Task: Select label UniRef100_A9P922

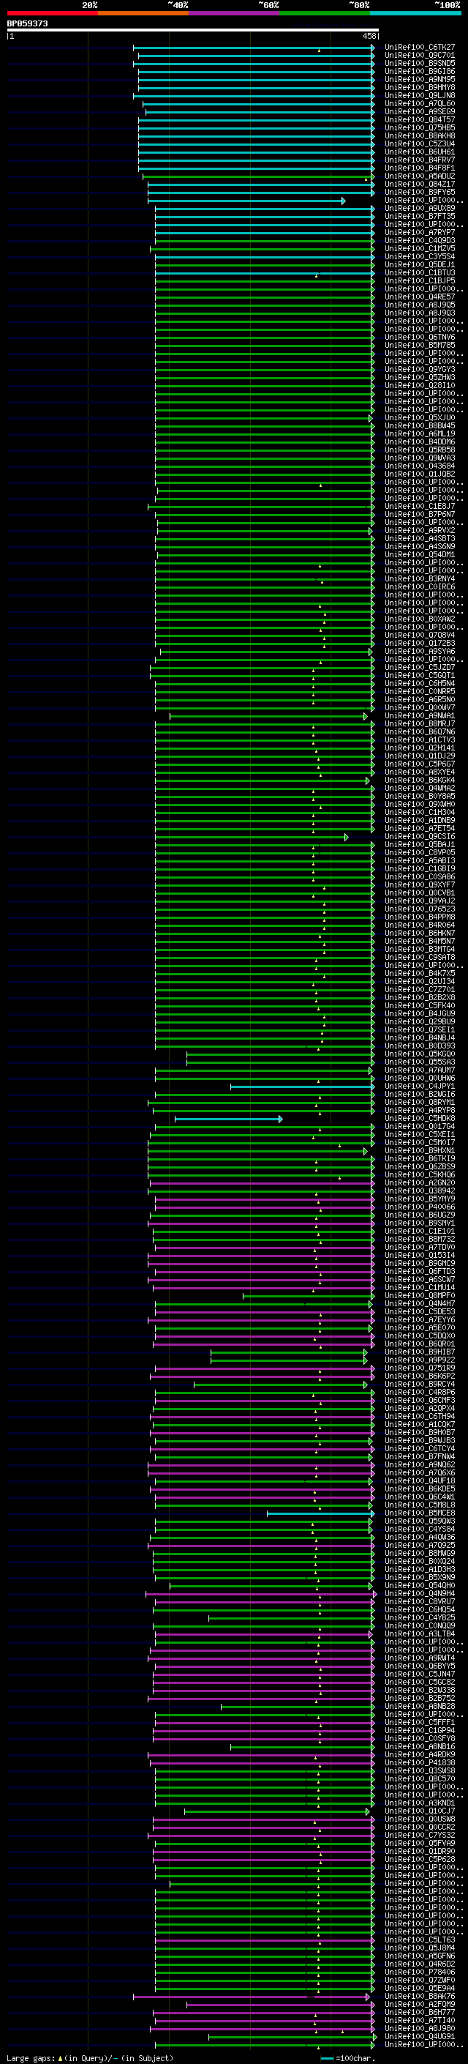Action: 419,1360
